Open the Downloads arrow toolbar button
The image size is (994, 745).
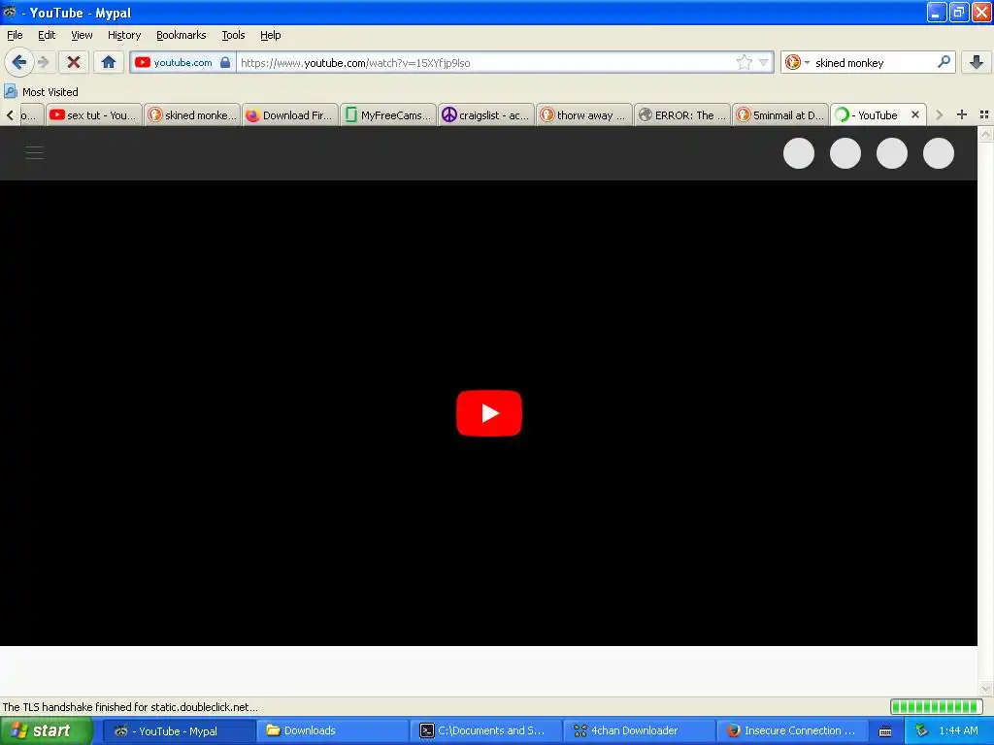(x=977, y=62)
